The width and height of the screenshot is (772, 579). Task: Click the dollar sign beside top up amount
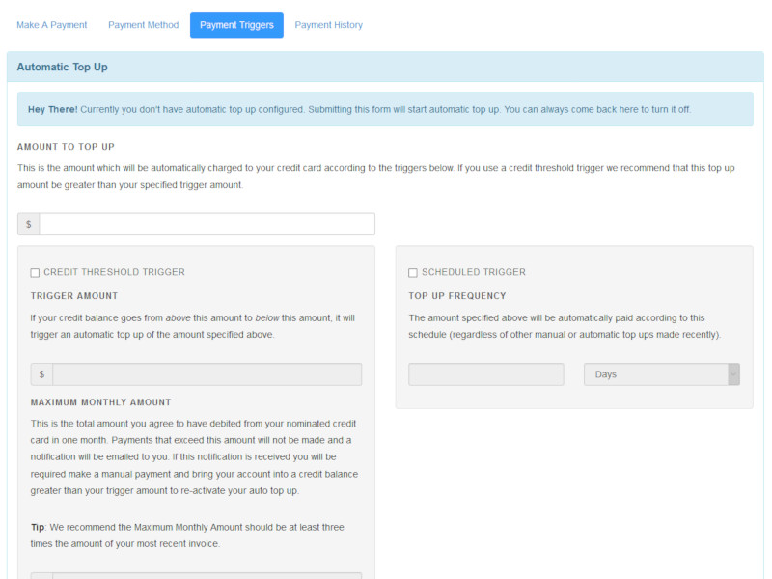29,224
